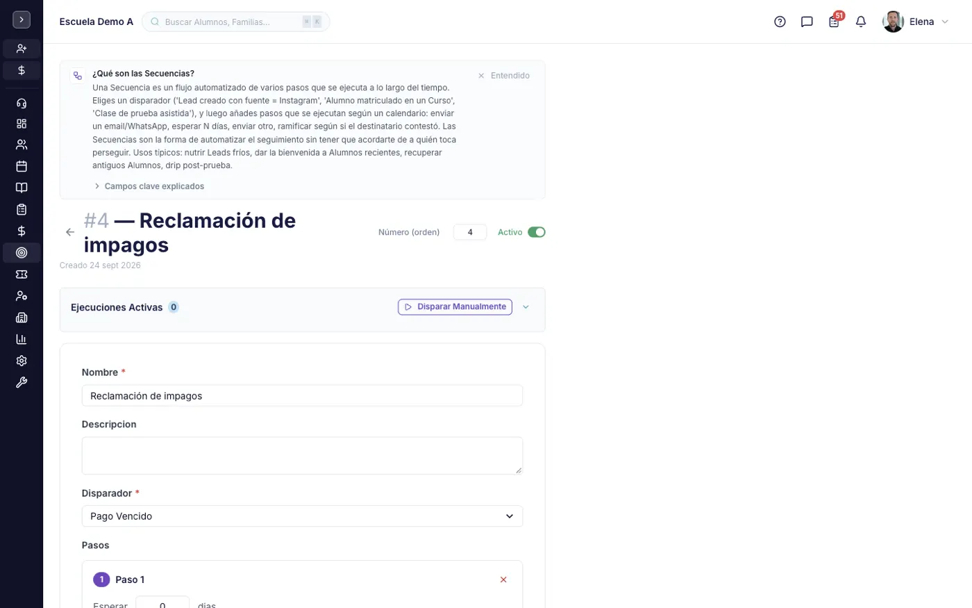Click the Ejecuciones Activas count badge 0
Image resolution: width=972 pixels, height=608 pixels.
click(x=174, y=307)
